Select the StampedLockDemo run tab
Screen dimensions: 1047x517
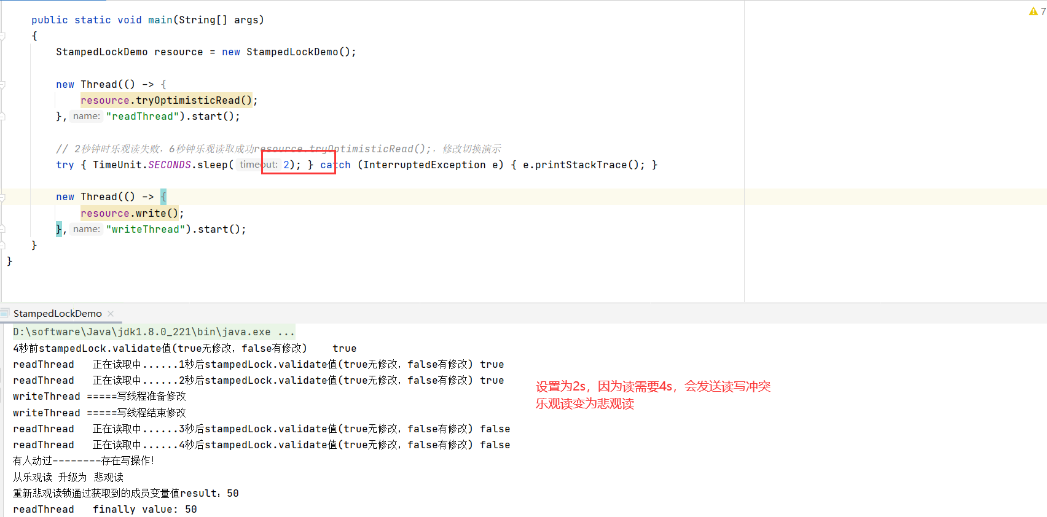(x=57, y=314)
